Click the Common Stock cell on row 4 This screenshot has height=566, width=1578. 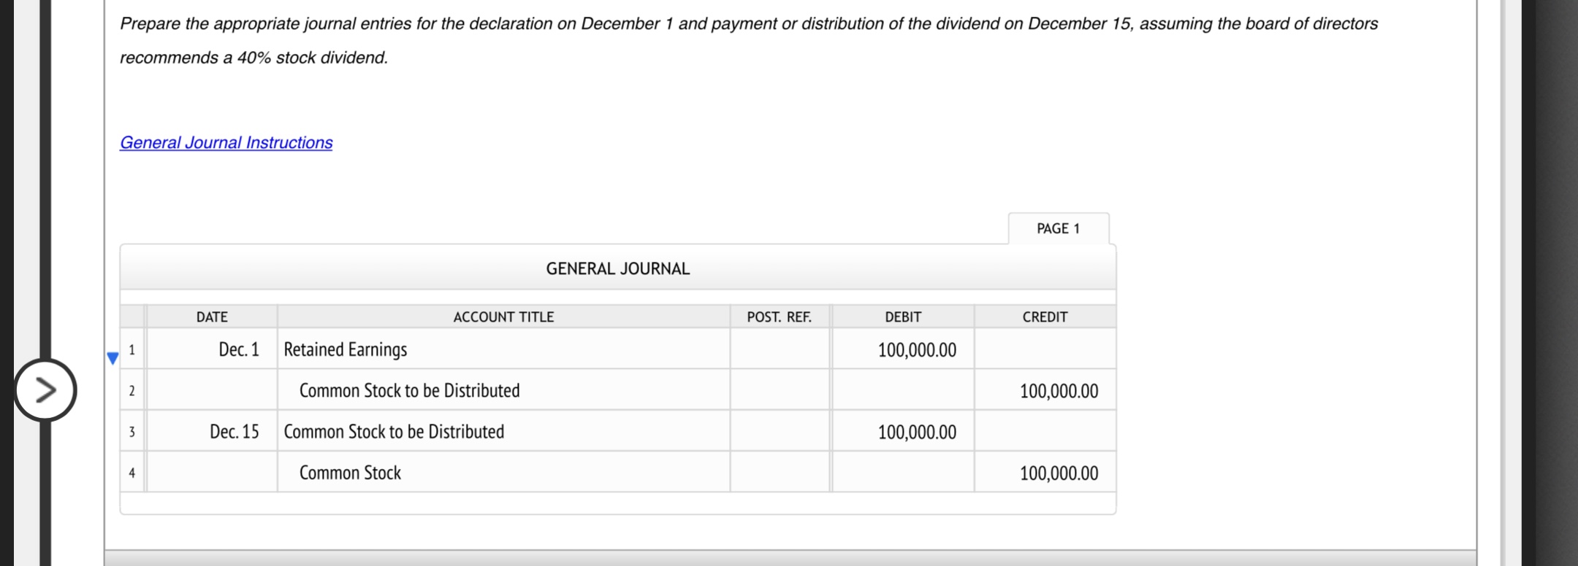349,473
